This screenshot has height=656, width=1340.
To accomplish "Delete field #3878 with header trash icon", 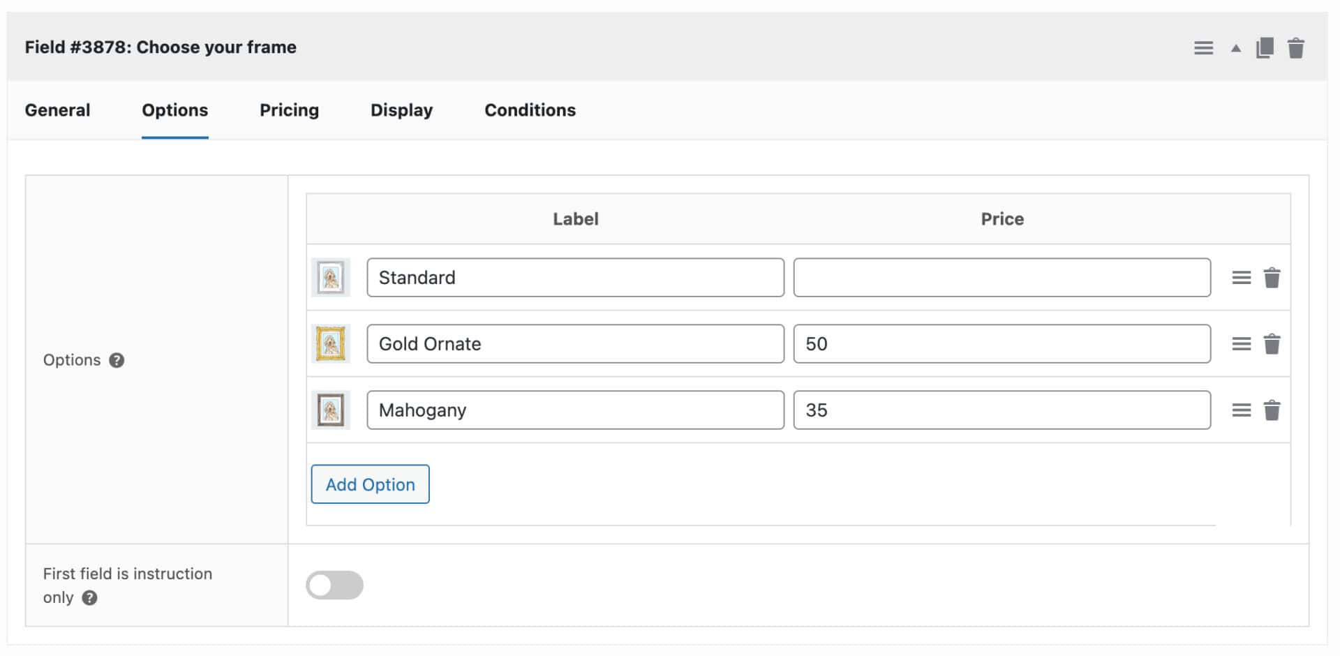I will click(x=1296, y=48).
